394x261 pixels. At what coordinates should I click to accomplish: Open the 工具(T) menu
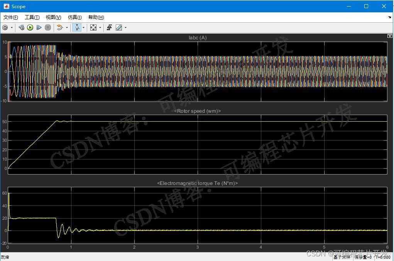32,17
